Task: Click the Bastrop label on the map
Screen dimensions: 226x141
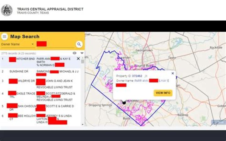Action: point(183,115)
